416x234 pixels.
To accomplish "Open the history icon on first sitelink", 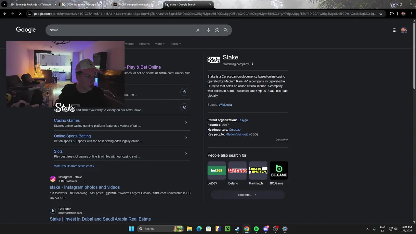I will 184,92.
